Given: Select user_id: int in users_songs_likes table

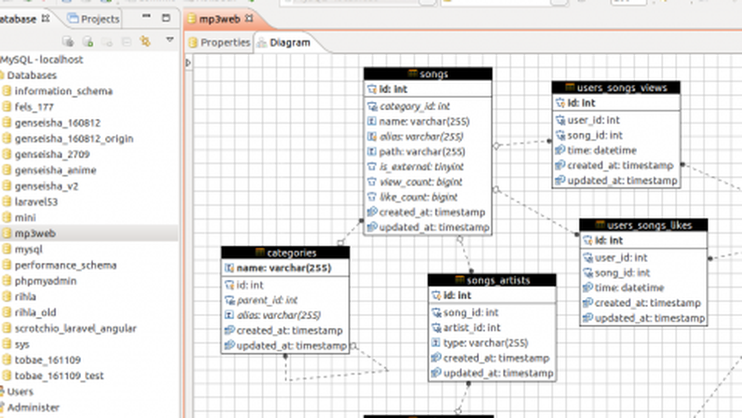Looking at the screenshot, I should (621, 257).
